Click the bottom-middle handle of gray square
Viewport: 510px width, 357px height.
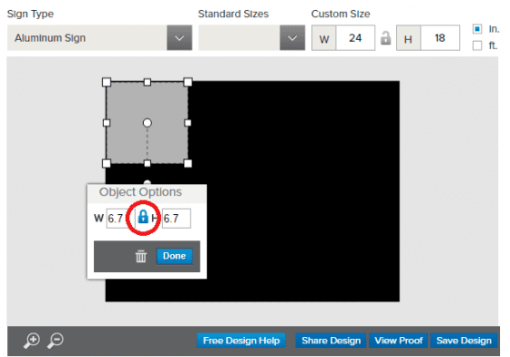click(147, 163)
